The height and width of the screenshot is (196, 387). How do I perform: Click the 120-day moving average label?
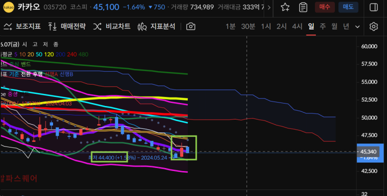(49, 54)
